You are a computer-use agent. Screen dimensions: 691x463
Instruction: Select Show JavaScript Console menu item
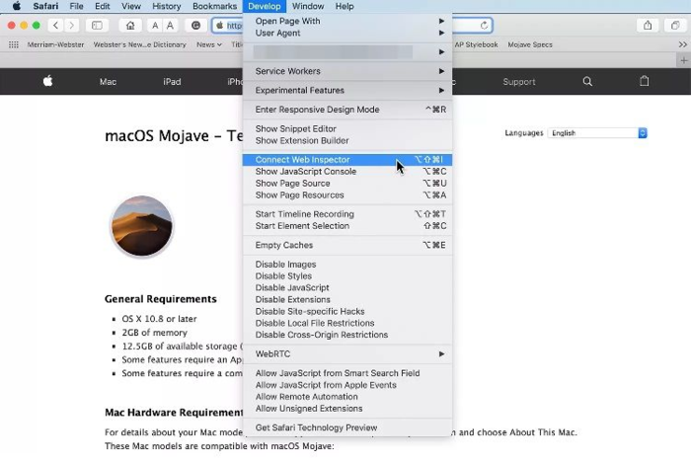305,172
